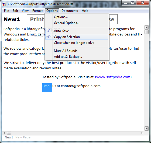Click the contact@softpedia.com text
Viewport: 151px width, 143px height.
tap(81, 86)
